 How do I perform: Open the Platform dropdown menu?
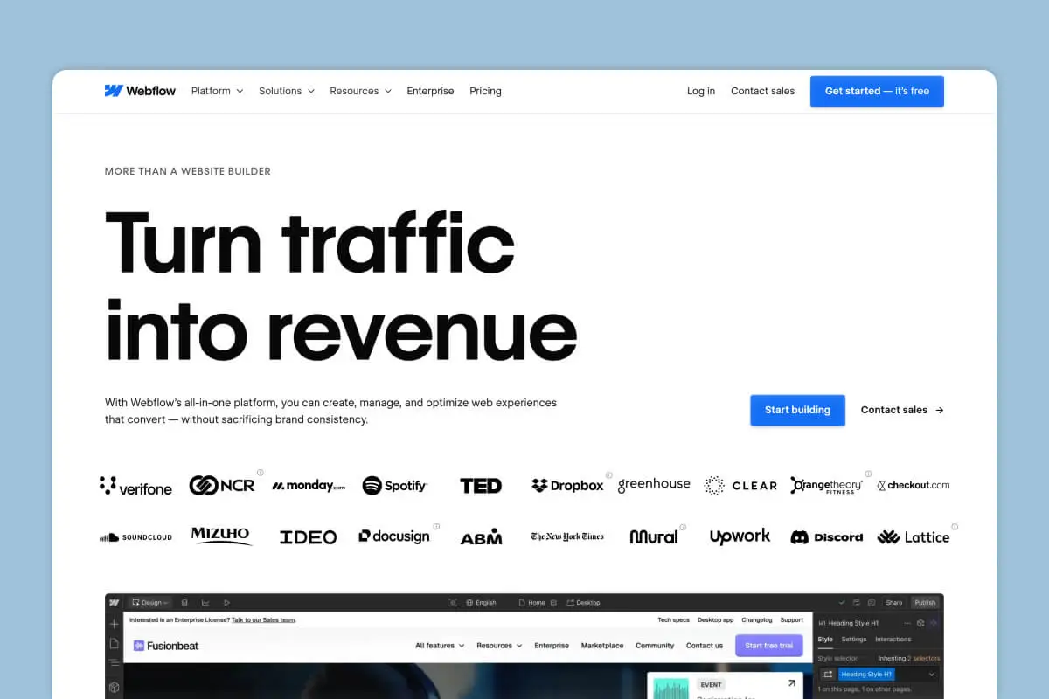[x=217, y=91]
